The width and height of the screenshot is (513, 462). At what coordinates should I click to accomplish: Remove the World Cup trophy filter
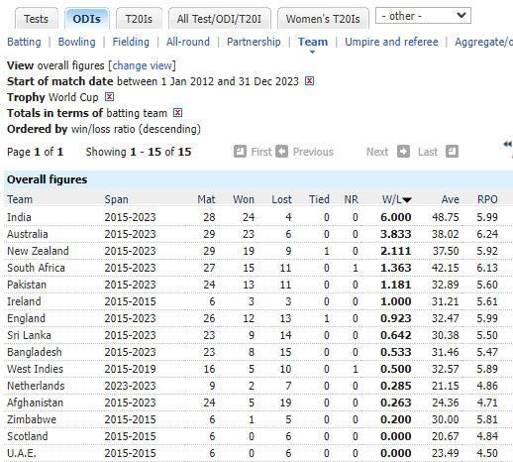pos(109,96)
